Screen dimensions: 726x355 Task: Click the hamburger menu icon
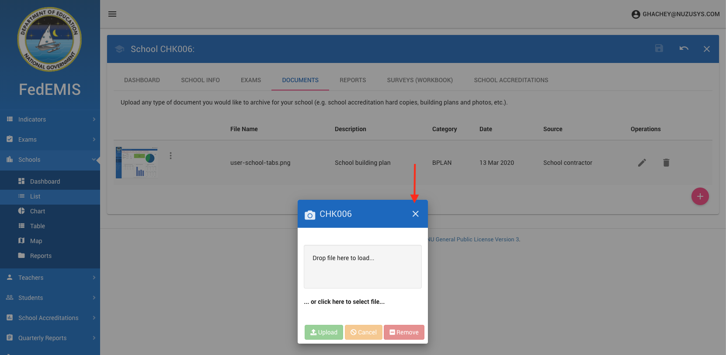pos(112,14)
